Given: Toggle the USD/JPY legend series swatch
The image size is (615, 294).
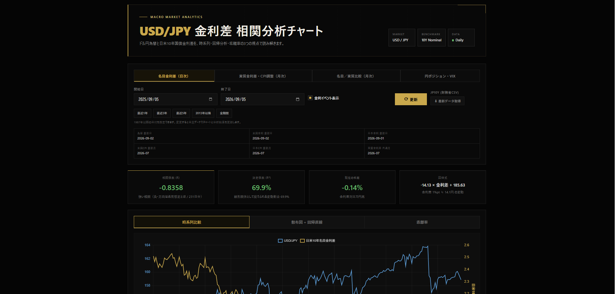Looking at the screenshot, I should point(281,241).
